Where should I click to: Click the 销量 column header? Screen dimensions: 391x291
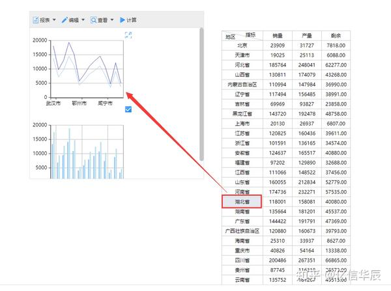(x=278, y=36)
